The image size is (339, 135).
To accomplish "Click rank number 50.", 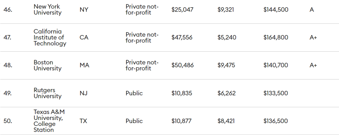I will 8,121.
